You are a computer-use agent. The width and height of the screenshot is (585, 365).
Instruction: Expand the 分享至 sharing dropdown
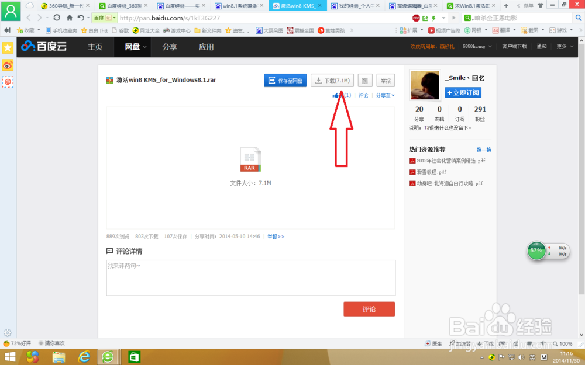pyautogui.click(x=385, y=95)
